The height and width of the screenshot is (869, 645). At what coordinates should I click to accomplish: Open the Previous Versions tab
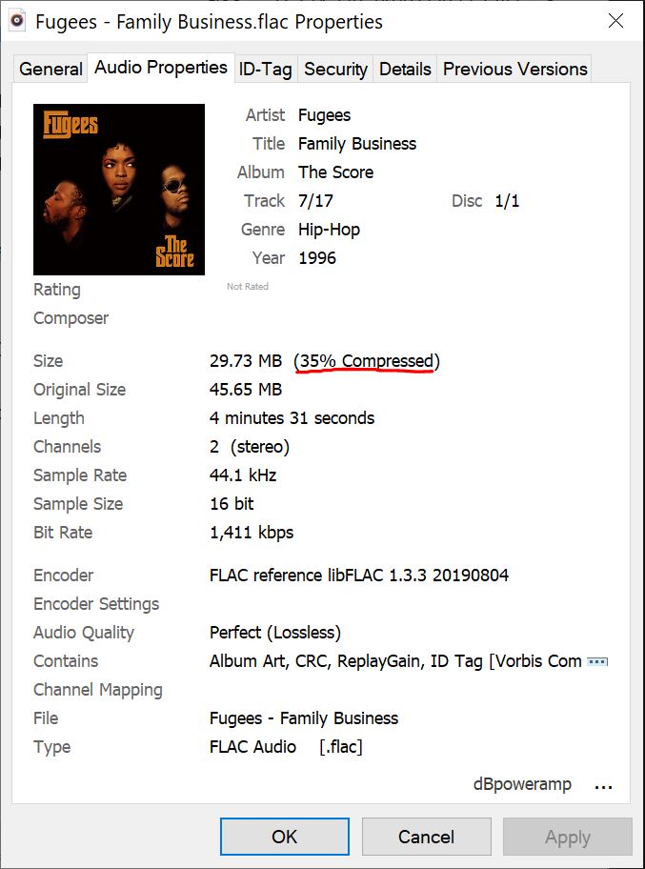tap(514, 69)
